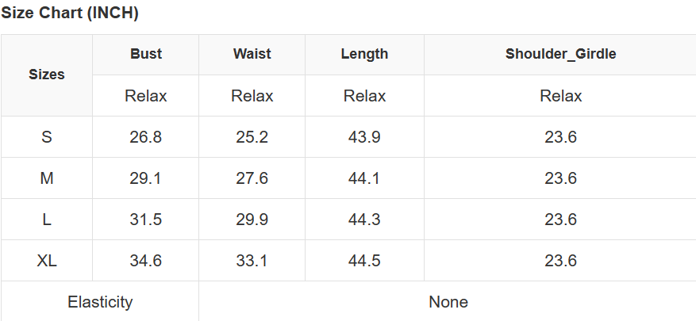Image resolution: width=696 pixels, height=321 pixels.
Task: Click length value 44.3 for size L
Action: click(364, 220)
